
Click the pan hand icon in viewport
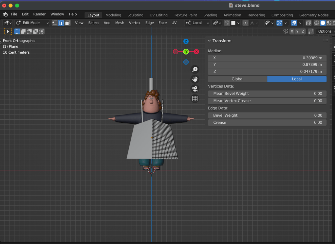[x=195, y=79]
